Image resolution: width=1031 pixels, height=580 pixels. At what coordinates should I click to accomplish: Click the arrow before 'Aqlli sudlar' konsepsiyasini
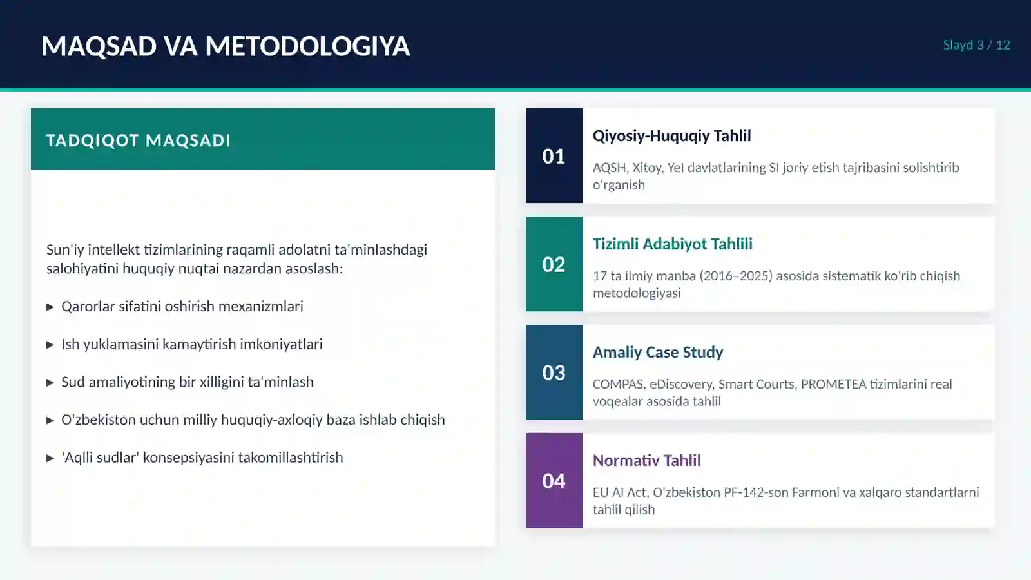click(50, 459)
